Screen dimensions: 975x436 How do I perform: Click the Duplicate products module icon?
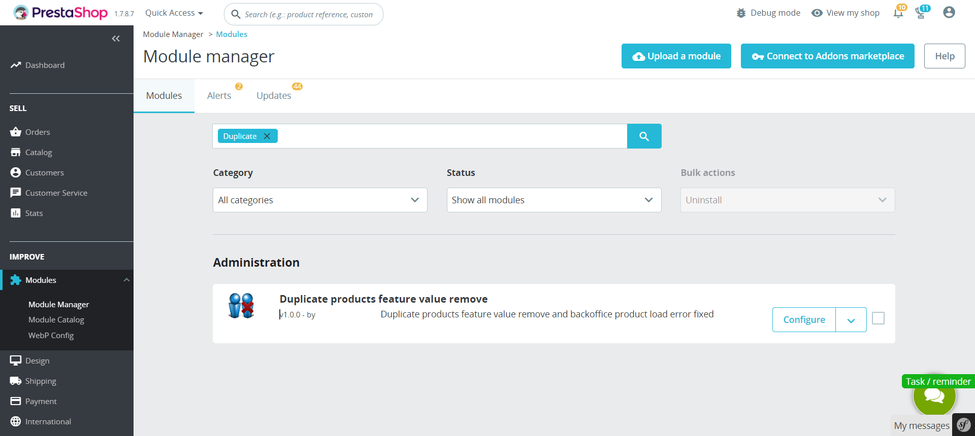[241, 306]
